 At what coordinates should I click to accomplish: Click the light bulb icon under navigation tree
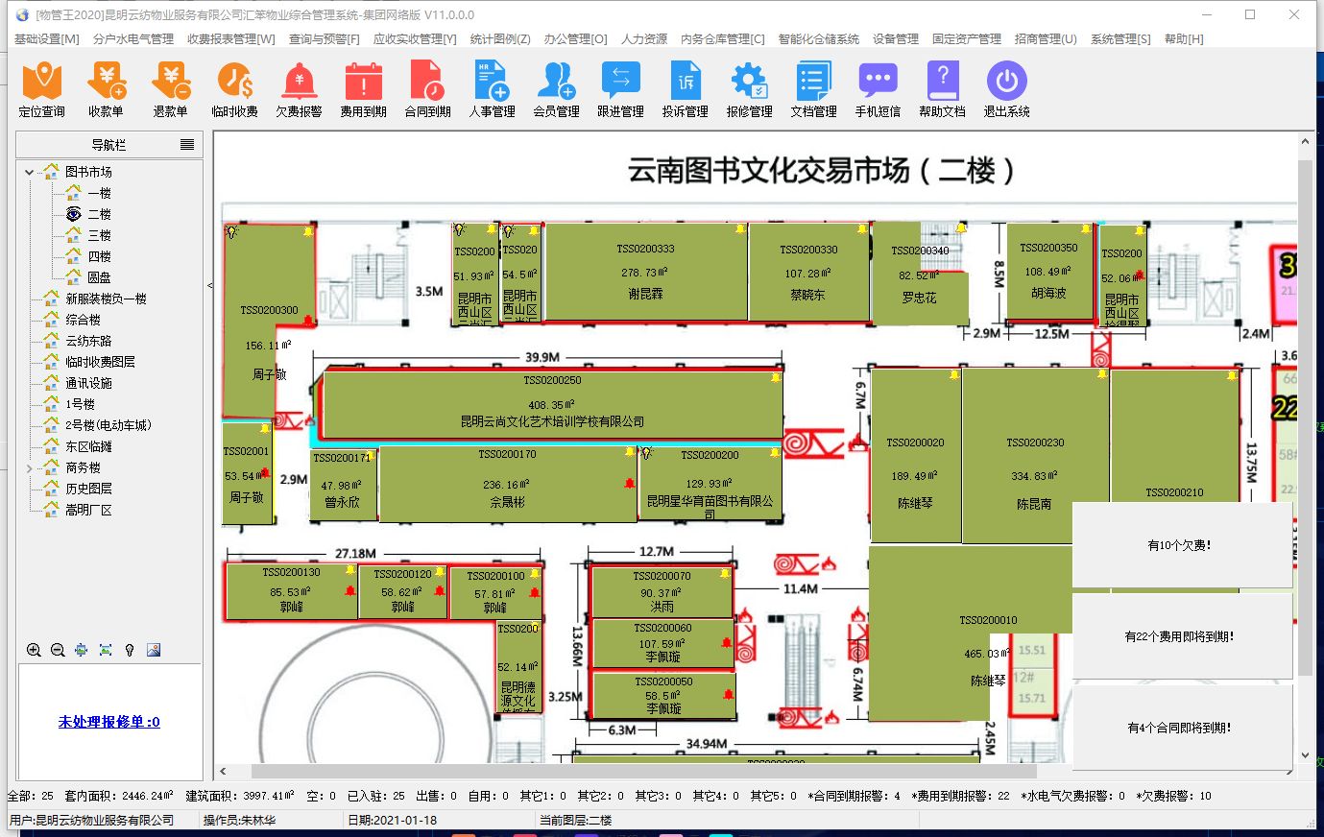click(130, 650)
